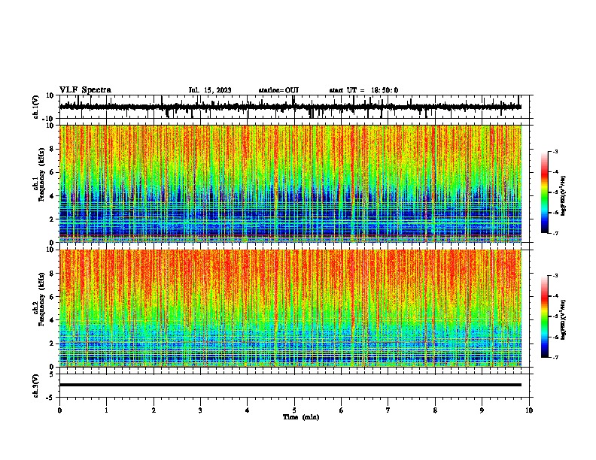596x460 pixels.
Task: Click inside the ch.2 spectrogram panel
Action: tap(290, 308)
